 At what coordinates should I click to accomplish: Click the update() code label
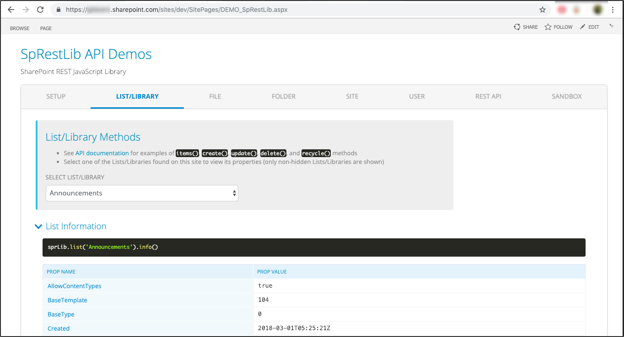[244, 153]
